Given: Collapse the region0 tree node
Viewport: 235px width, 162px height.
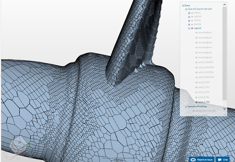Looking at the screenshot, I should click(x=189, y=28).
